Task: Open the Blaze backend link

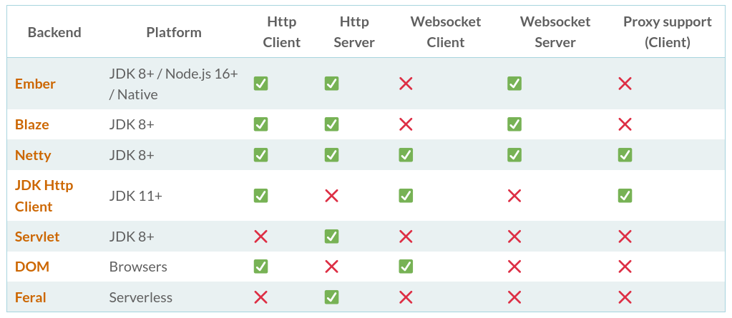Action: tap(32, 124)
